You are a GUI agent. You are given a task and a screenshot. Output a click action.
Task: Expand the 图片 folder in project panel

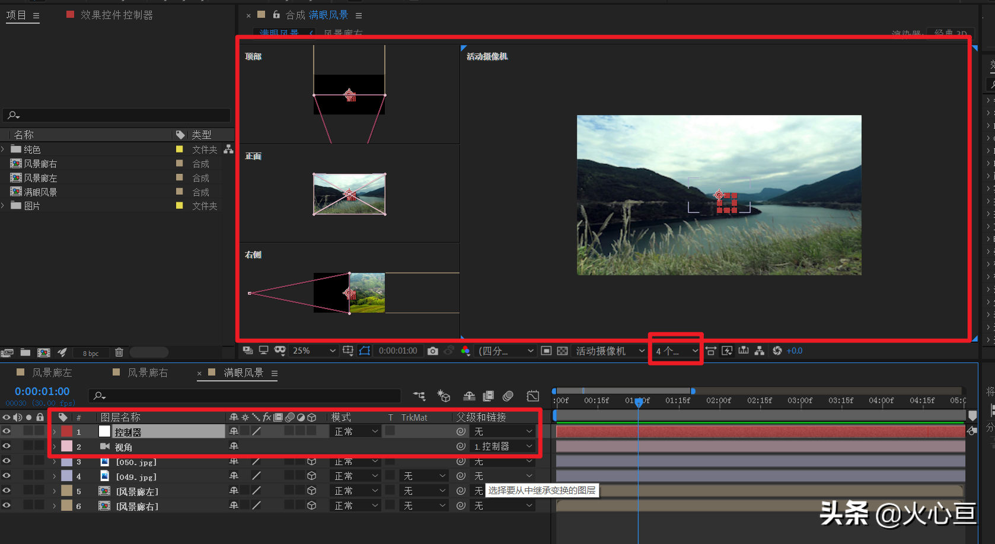tap(3, 206)
